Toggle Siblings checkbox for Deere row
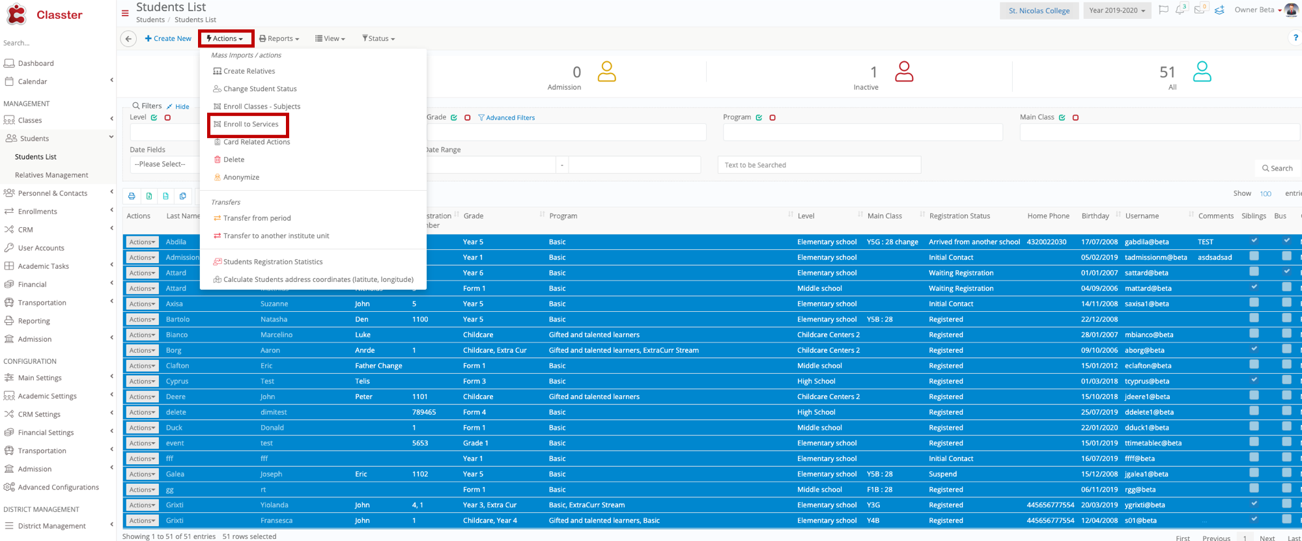Viewport: 1302px width, 541px height. [1254, 395]
